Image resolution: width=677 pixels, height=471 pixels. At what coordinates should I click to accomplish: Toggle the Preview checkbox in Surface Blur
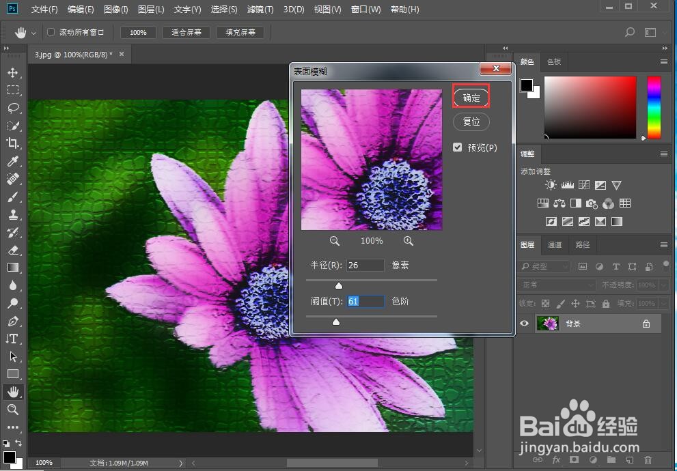(458, 147)
